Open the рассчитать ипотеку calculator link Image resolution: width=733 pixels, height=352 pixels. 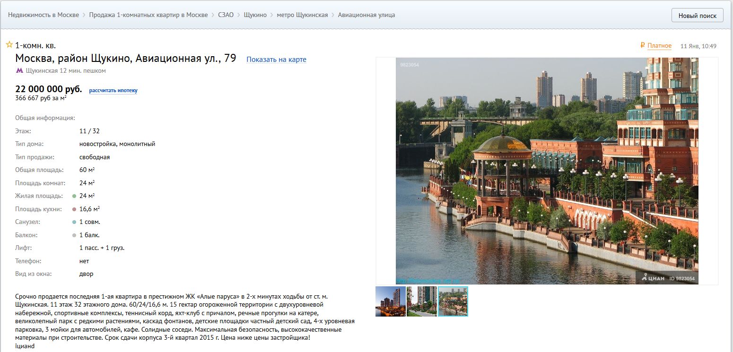(113, 90)
